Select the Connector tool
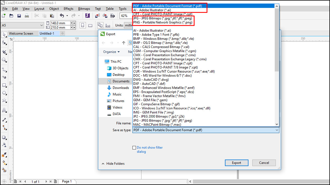The image size is (330, 185). (4, 128)
